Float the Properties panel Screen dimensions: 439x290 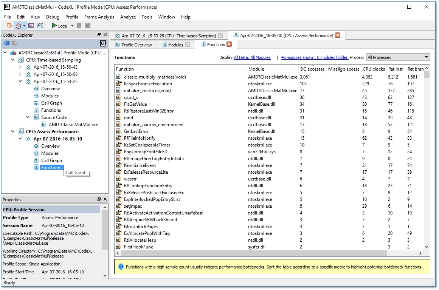tap(99, 199)
